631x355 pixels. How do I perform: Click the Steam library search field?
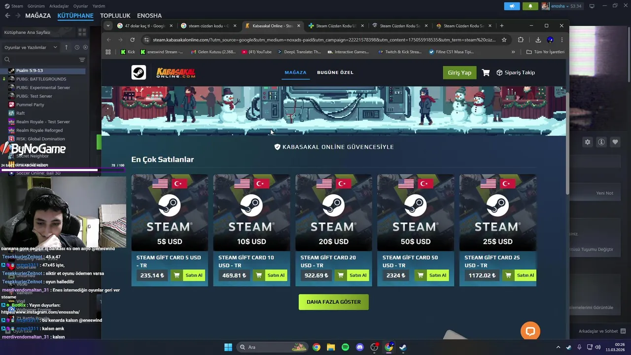pos(39,60)
